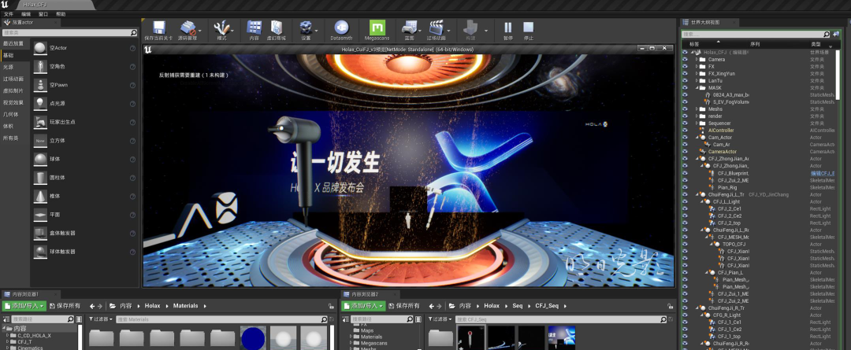The image size is (851, 350).
Task: Open the 编辑 menu
Action: [26, 14]
